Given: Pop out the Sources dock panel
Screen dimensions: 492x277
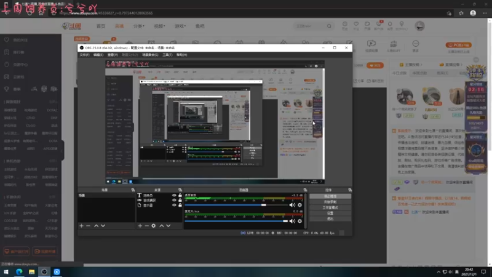Looking at the screenshot, I should point(180,190).
